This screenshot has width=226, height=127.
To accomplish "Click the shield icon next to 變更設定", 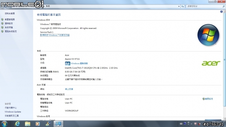I will (x=203, y=99).
